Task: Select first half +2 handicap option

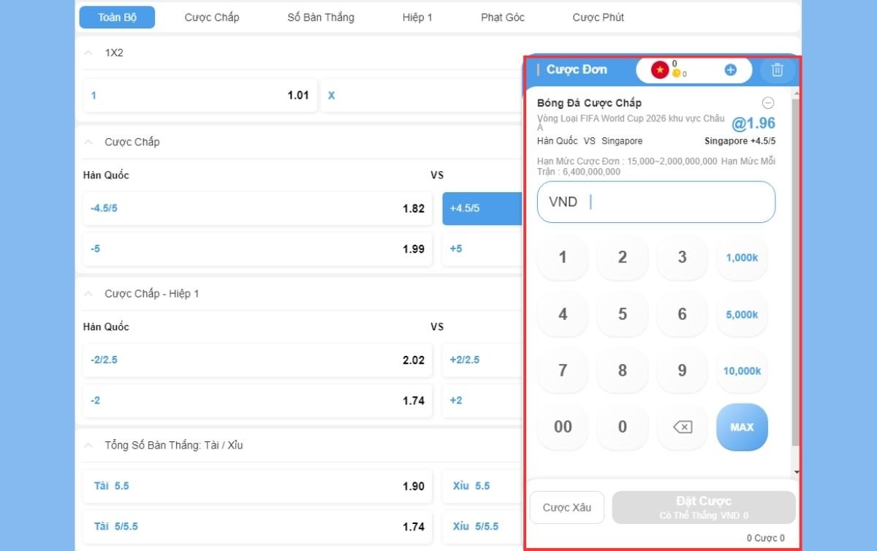Action: click(483, 400)
